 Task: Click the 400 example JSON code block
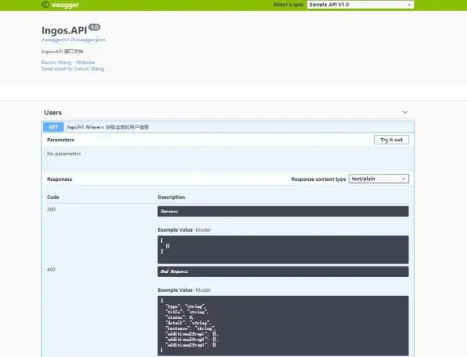pyautogui.click(x=283, y=326)
